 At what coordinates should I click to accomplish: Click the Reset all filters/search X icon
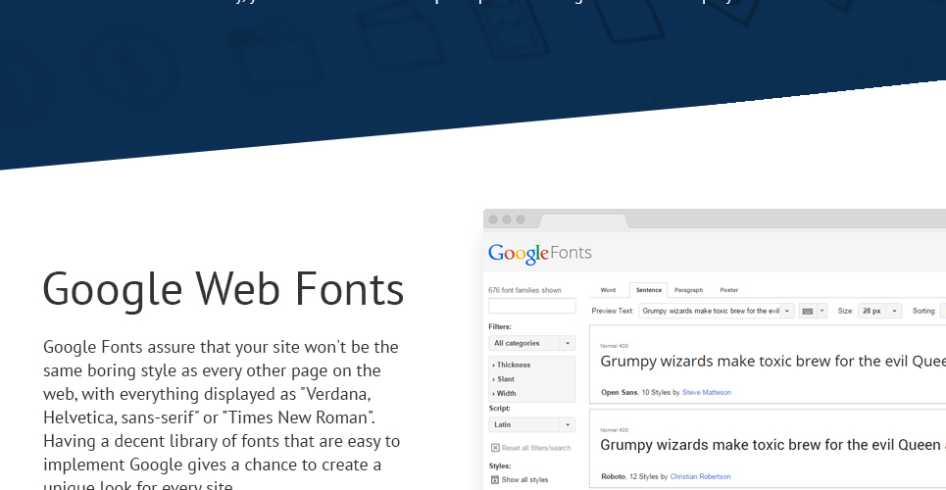495,448
